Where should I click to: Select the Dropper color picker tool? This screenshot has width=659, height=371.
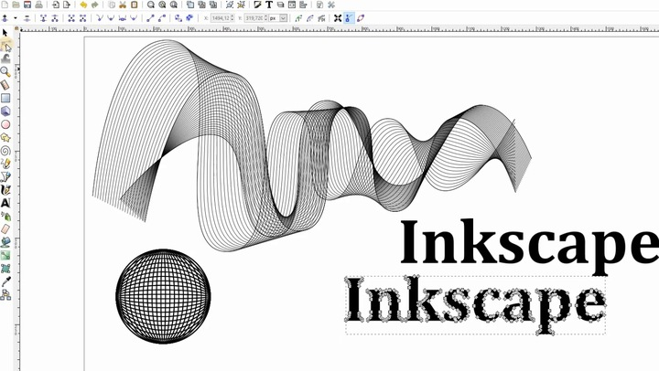tap(5, 281)
